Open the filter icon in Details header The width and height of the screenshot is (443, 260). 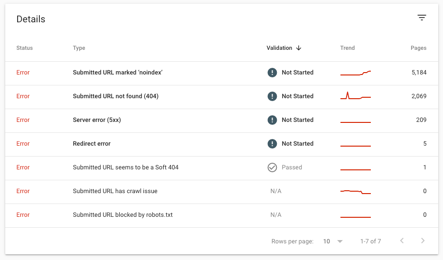pos(422,18)
